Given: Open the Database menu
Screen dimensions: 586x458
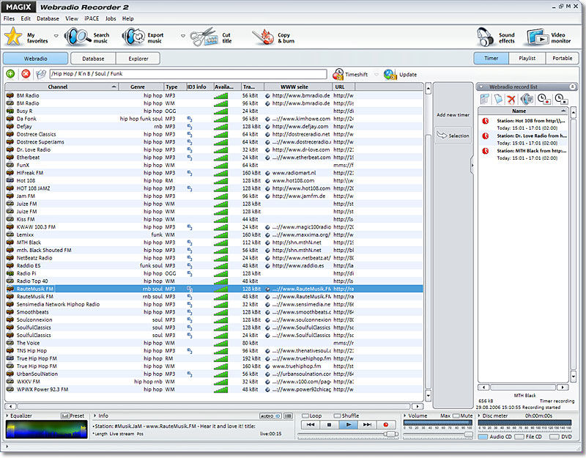Looking at the screenshot, I should point(48,18).
